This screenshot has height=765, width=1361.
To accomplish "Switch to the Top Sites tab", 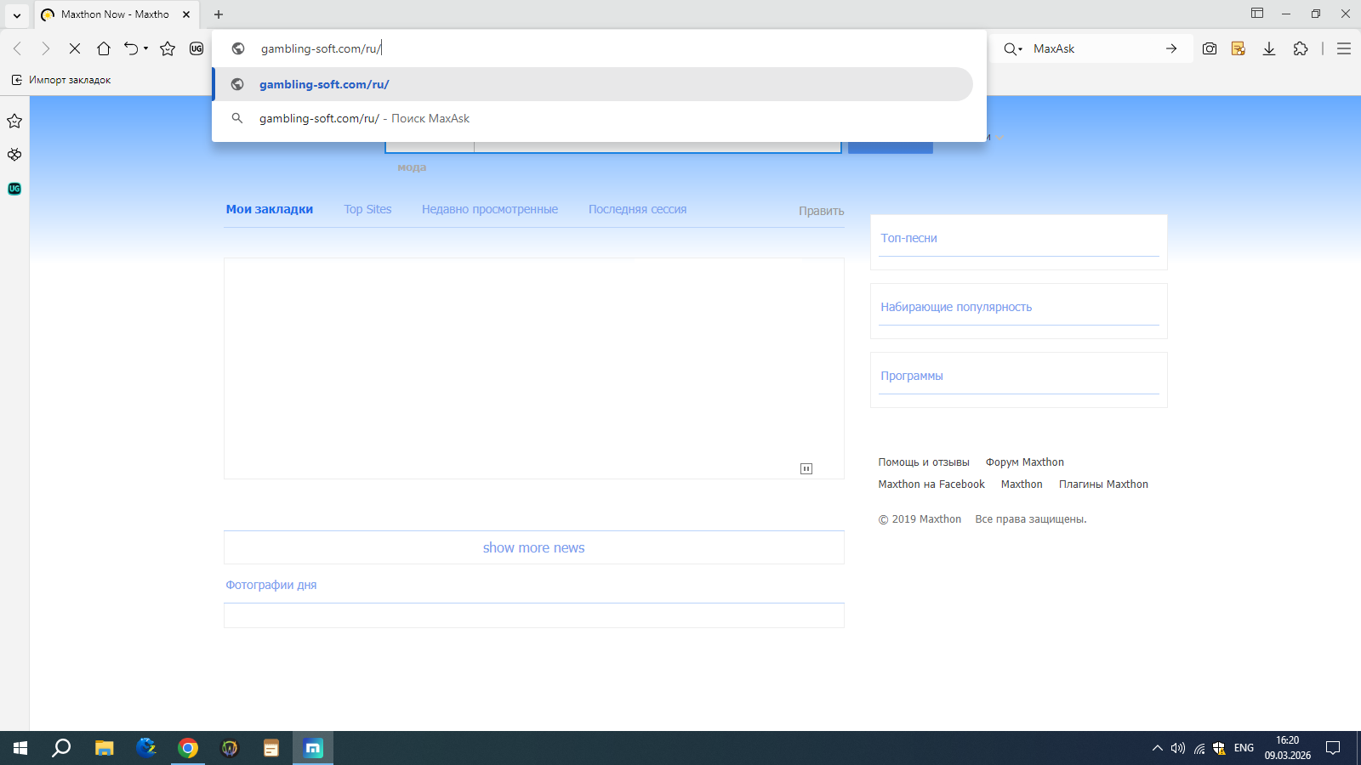I will click(367, 209).
